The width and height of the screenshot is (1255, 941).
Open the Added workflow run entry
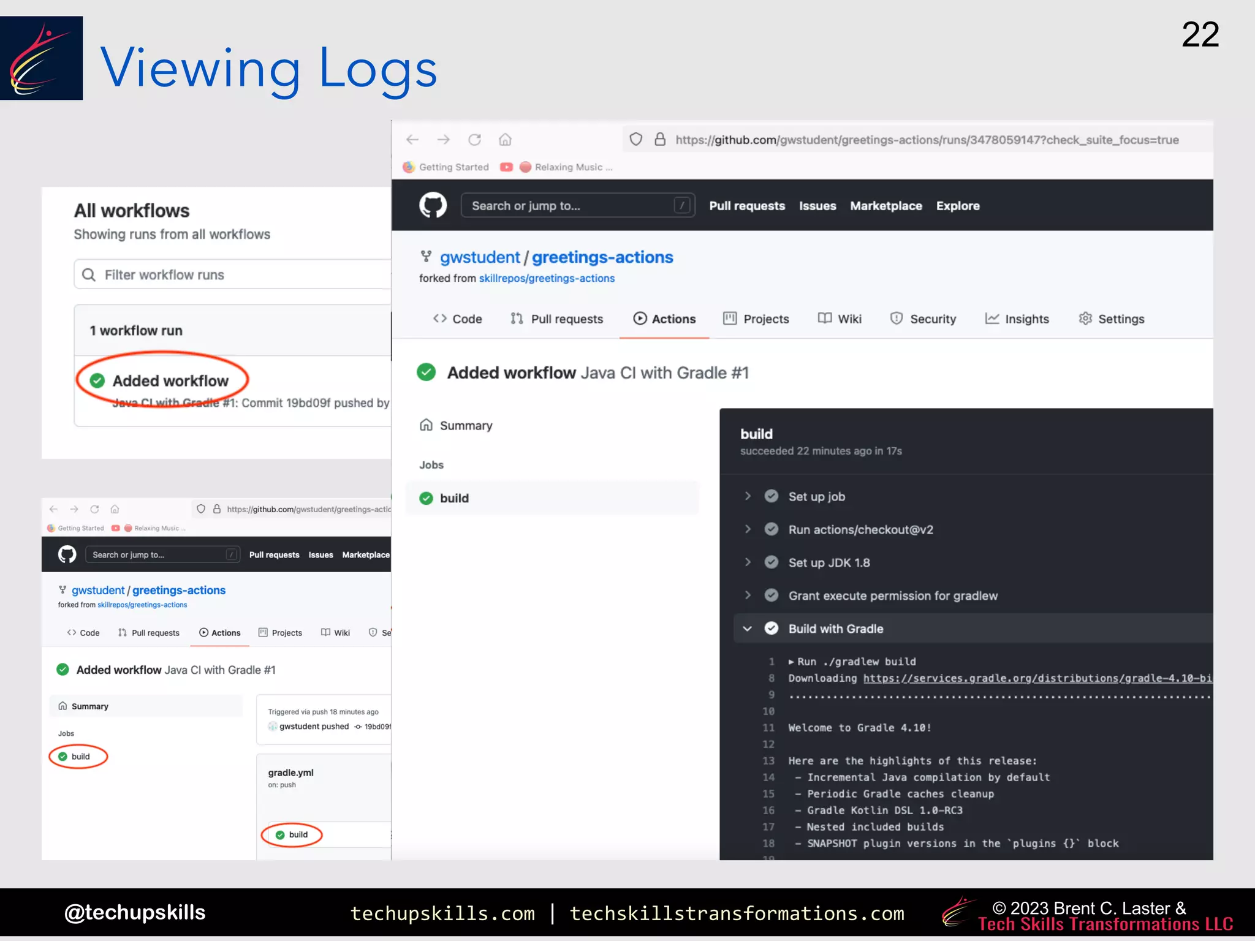point(170,381)
